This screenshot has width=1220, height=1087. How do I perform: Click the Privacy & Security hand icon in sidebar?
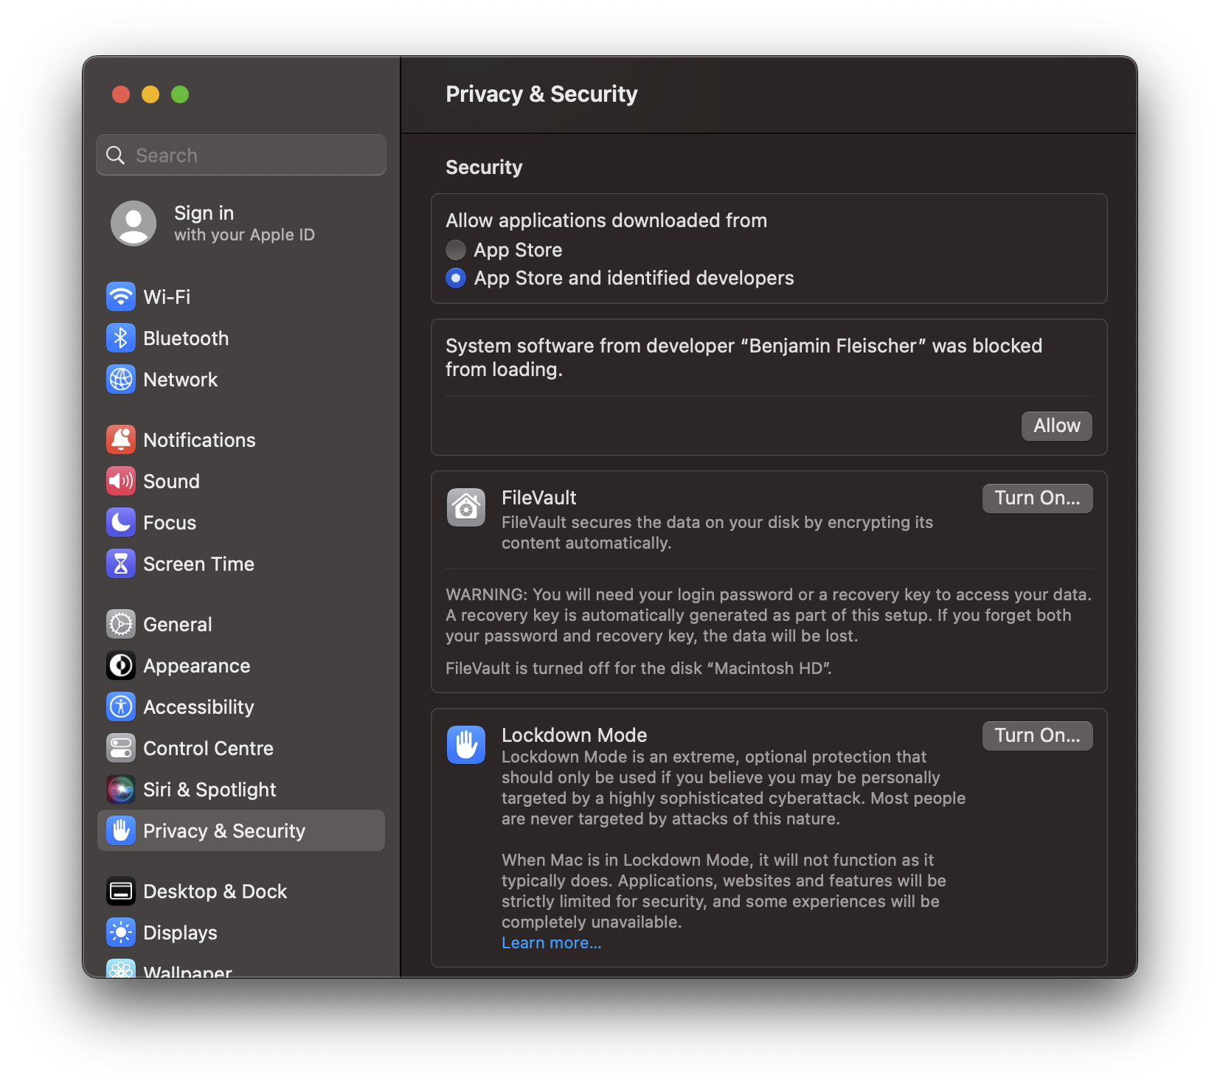[x=121, y=831]
